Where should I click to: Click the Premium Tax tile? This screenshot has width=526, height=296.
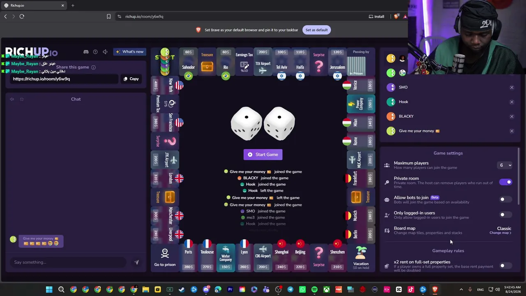click(x=165, y=104)
